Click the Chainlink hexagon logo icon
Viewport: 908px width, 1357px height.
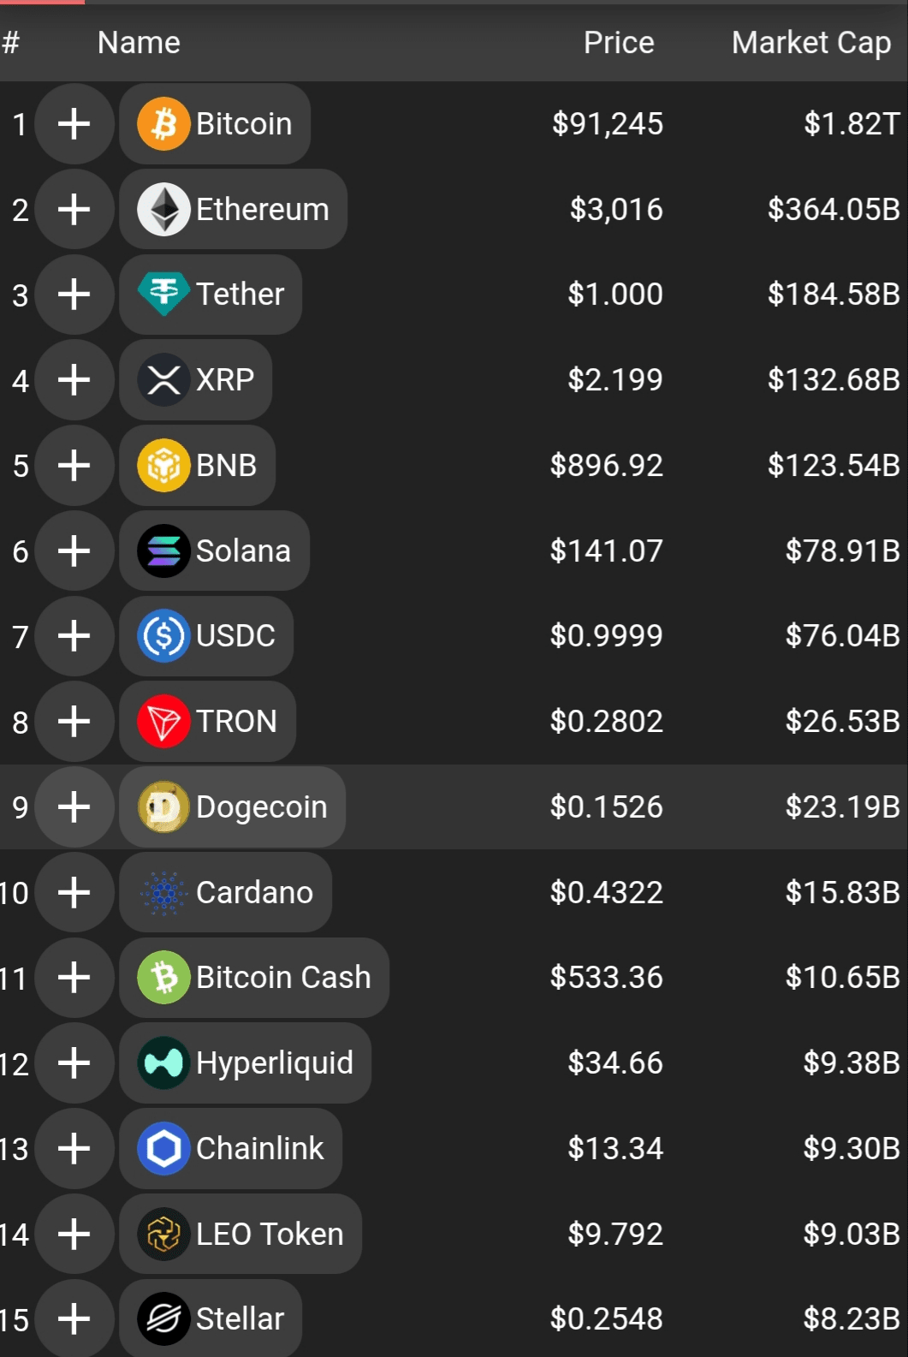coord(163,1149)
